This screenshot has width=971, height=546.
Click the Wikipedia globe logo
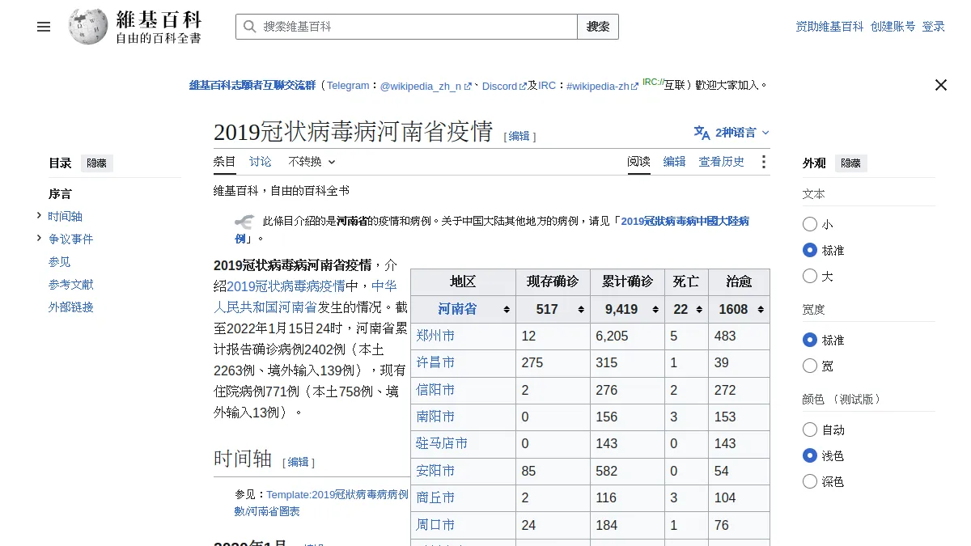click(x=87, y=27)
